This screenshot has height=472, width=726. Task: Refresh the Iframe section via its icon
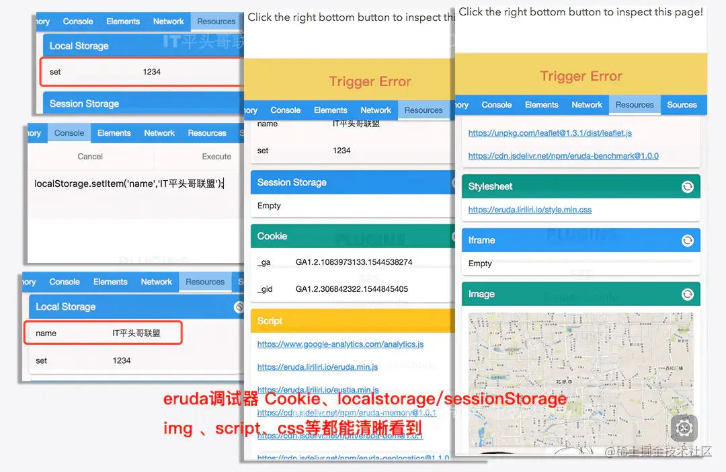pos(688,241)
